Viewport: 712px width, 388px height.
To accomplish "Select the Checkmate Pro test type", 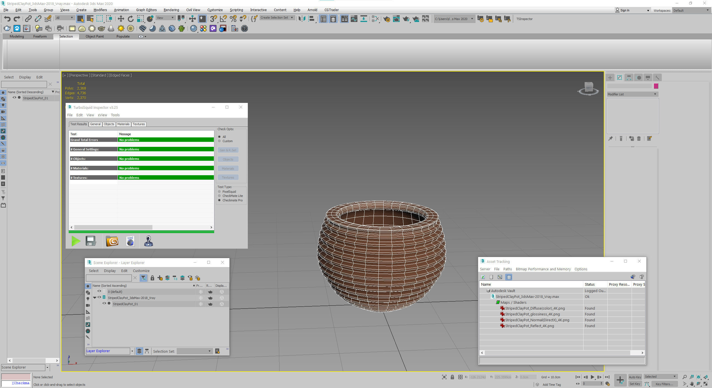I will pyautogui.click(x=219, y=200).
